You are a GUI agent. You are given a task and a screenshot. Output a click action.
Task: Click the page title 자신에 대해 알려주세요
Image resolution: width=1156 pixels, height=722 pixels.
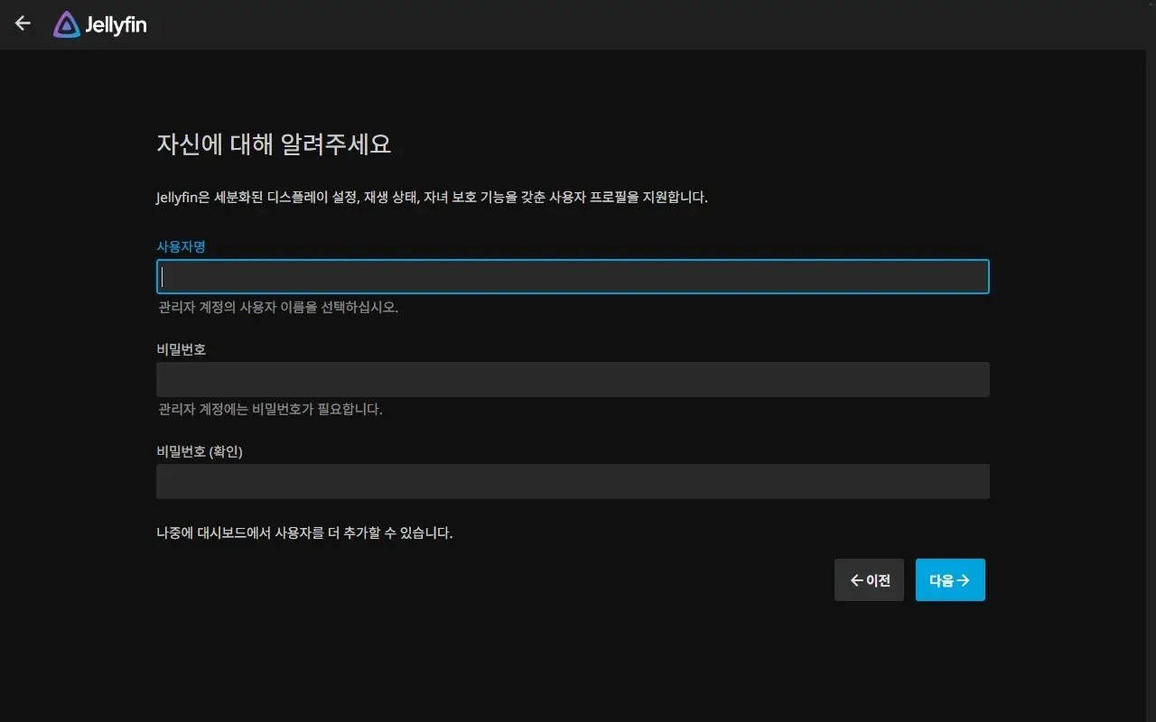point(273,143)
